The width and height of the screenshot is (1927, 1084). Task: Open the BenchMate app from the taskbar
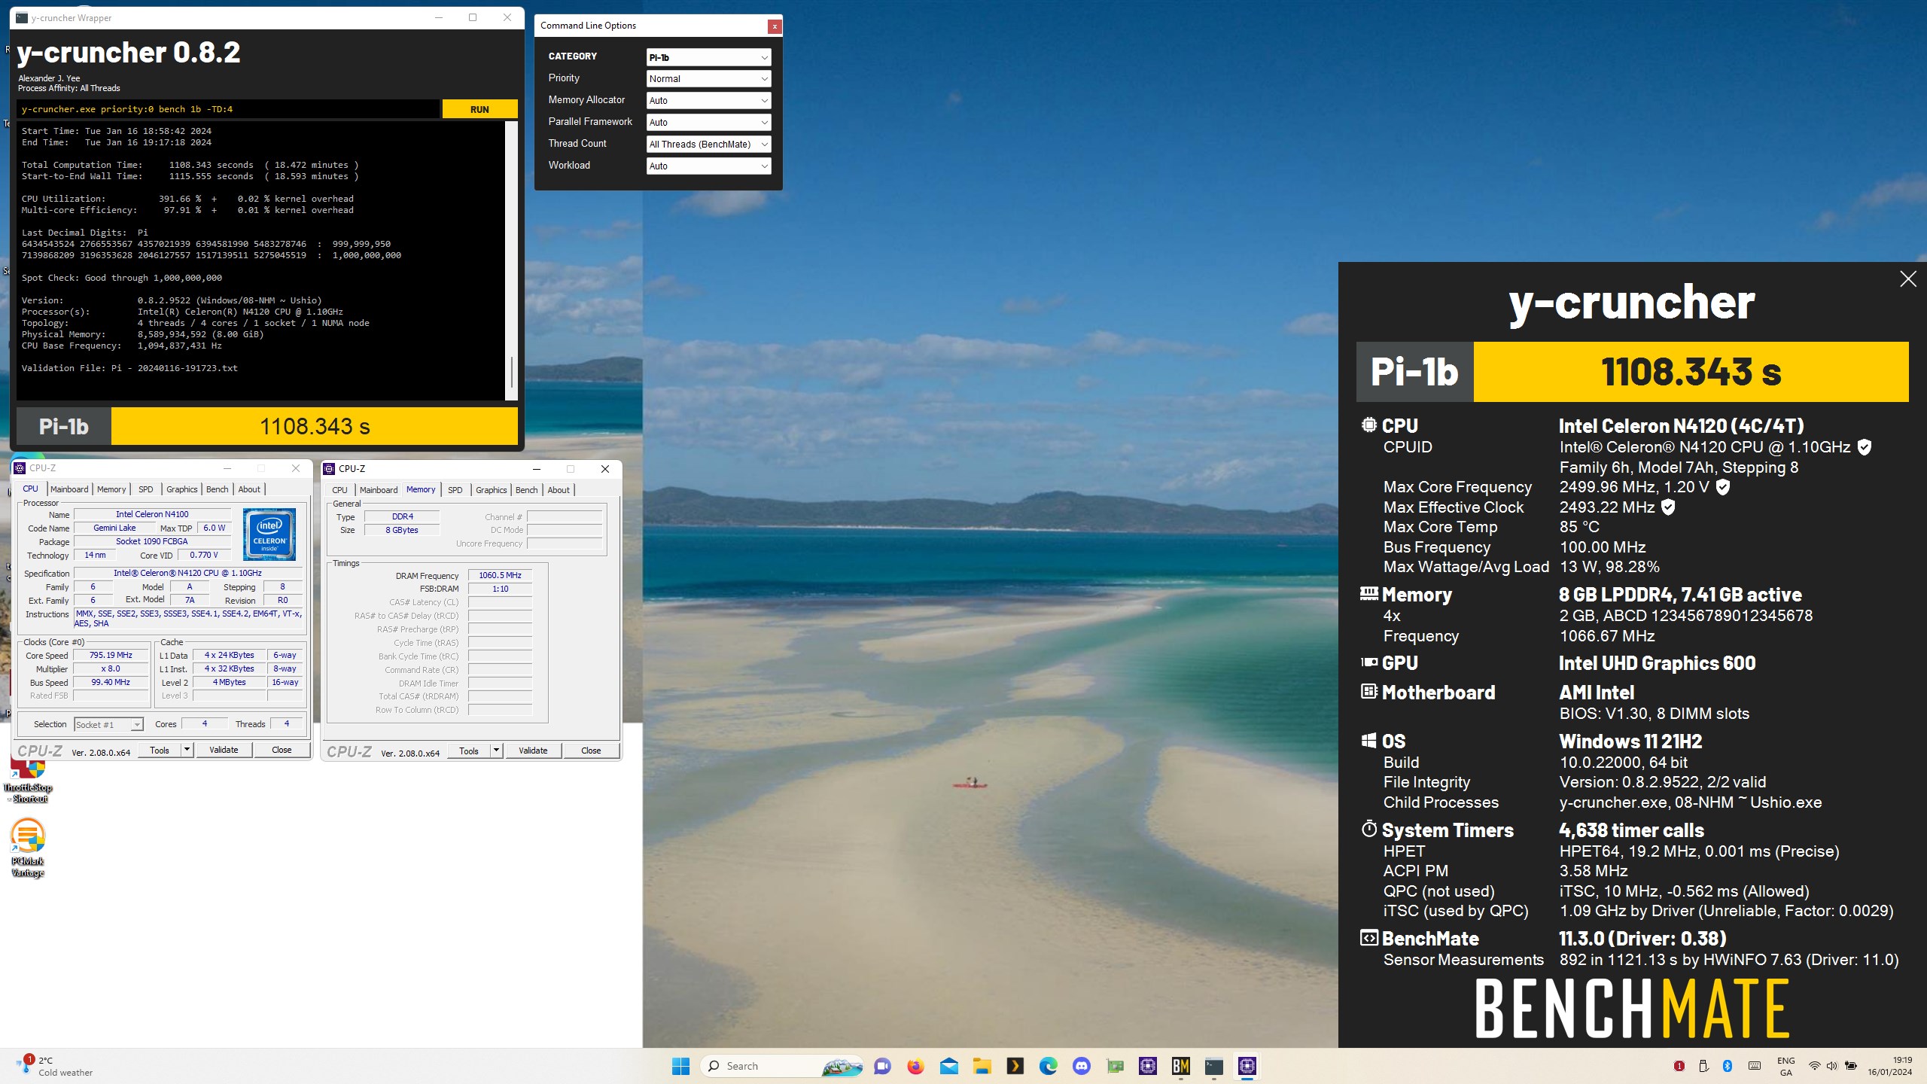click(x=1180, y=1066)
